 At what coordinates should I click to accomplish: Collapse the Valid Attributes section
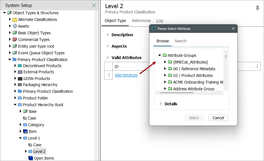pos(108,58)
